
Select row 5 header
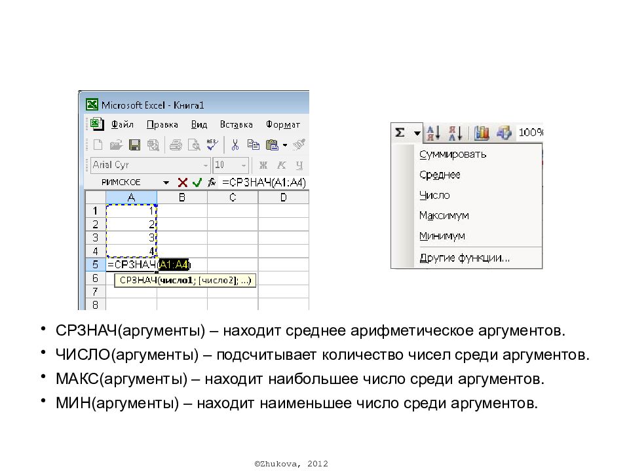click(96, 264)
